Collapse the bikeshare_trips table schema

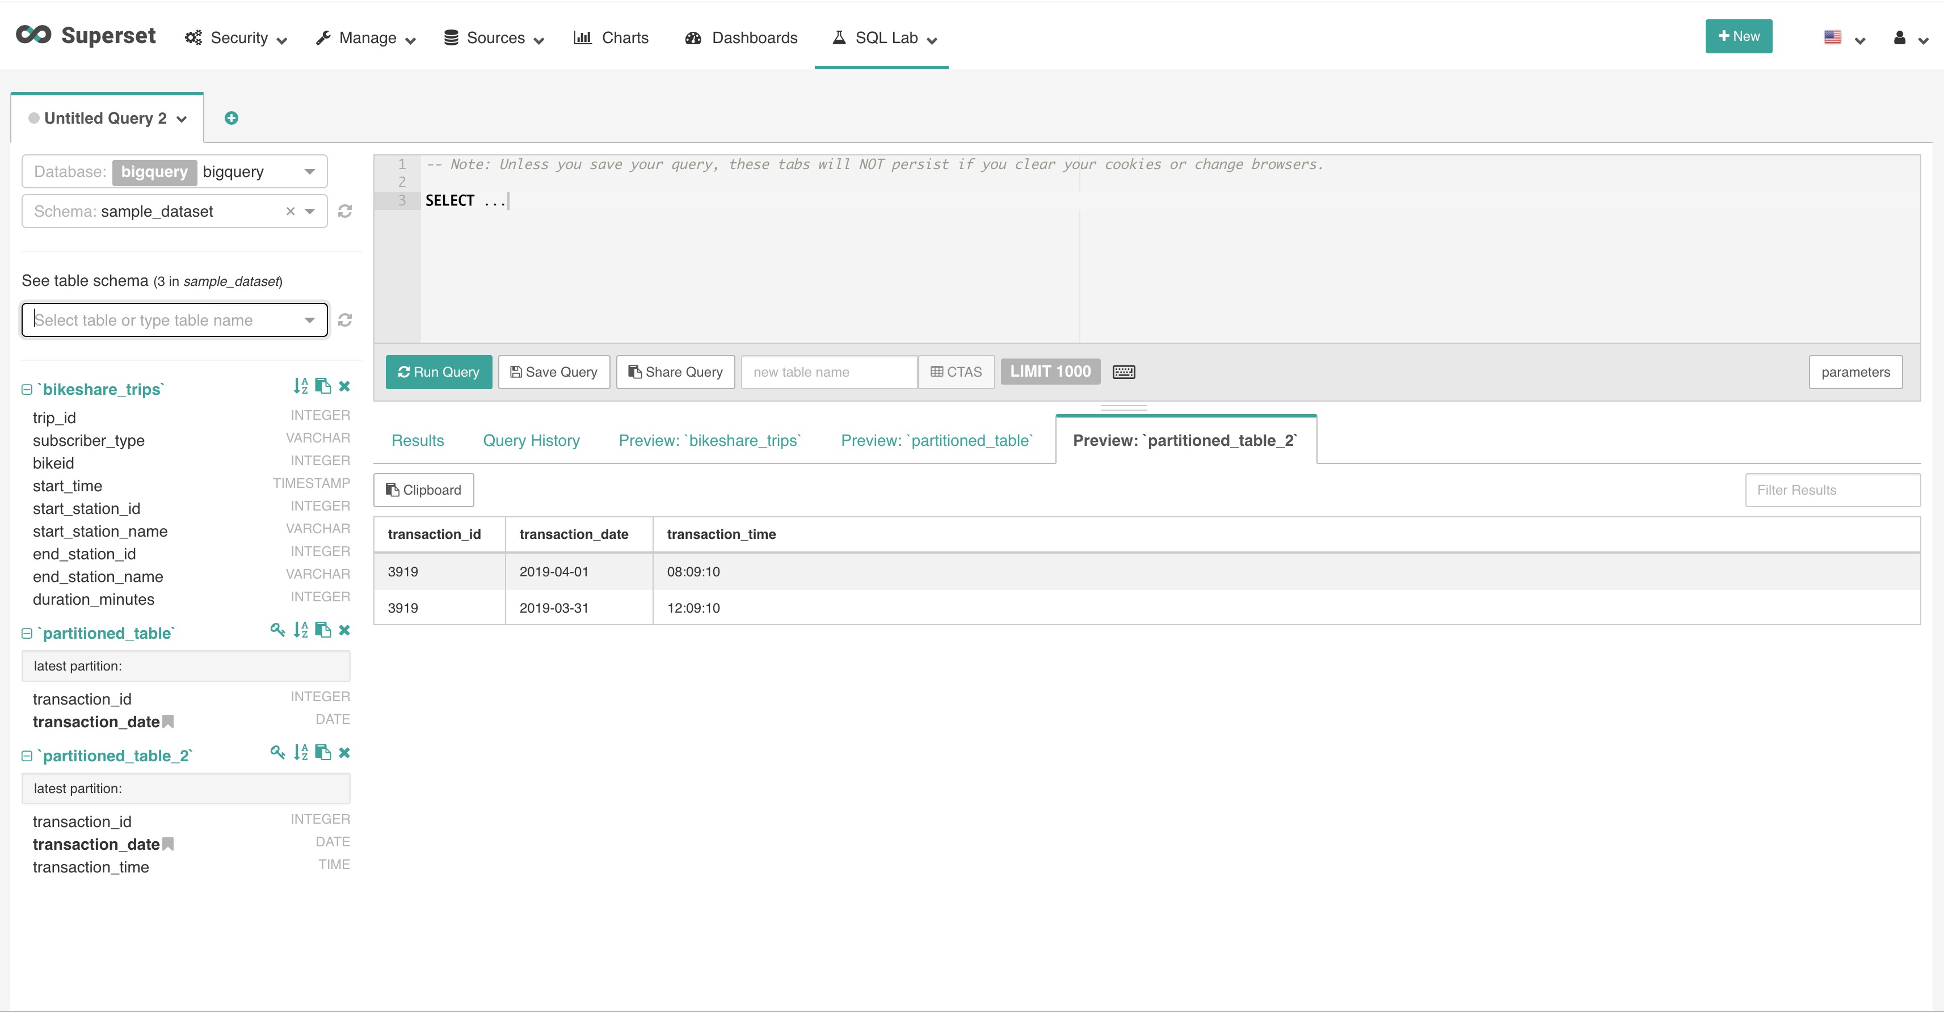[27, 389]
